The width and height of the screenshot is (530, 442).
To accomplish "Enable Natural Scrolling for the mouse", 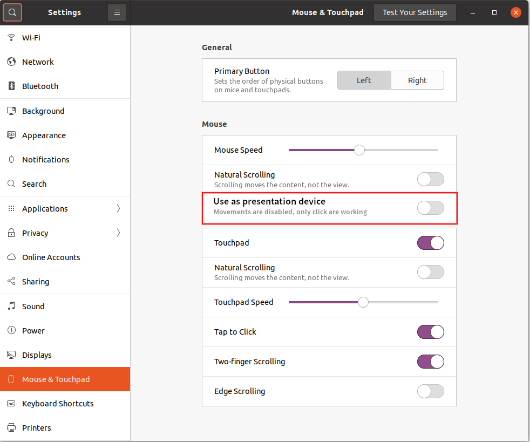I will (430, 179).
